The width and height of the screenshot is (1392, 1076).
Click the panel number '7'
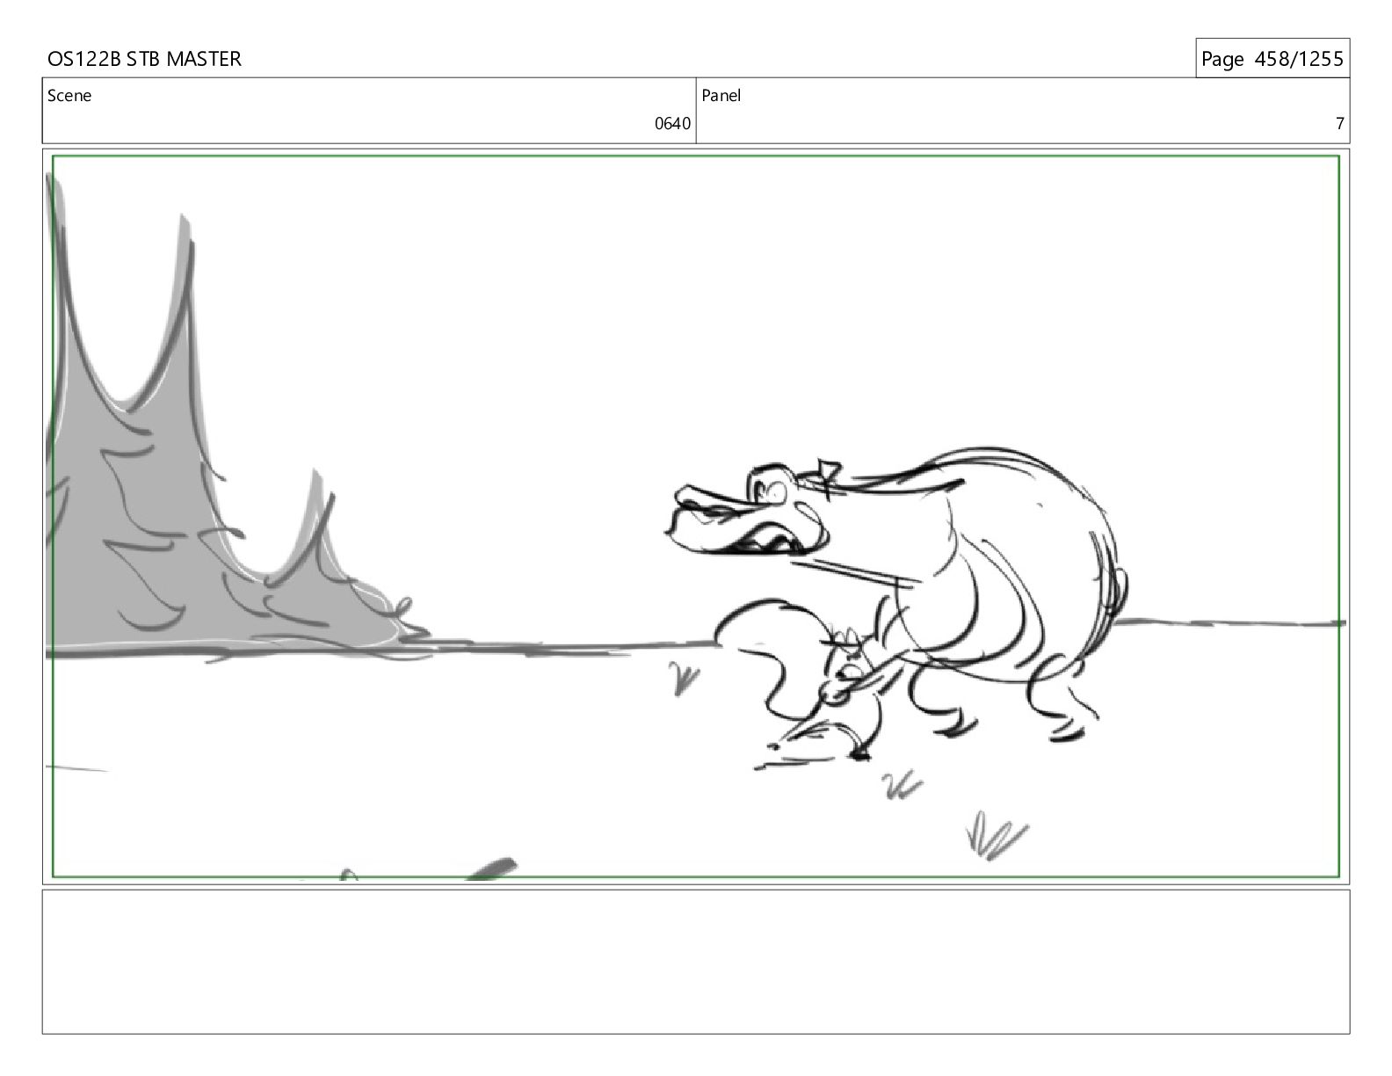point(1339,124)
